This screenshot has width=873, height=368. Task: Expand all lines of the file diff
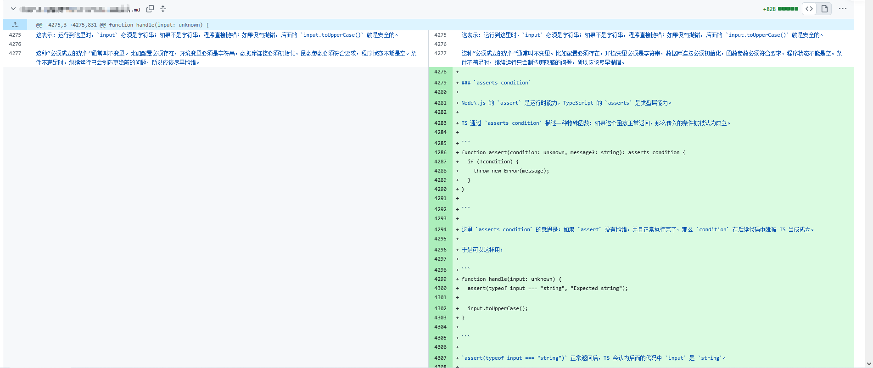163,9
